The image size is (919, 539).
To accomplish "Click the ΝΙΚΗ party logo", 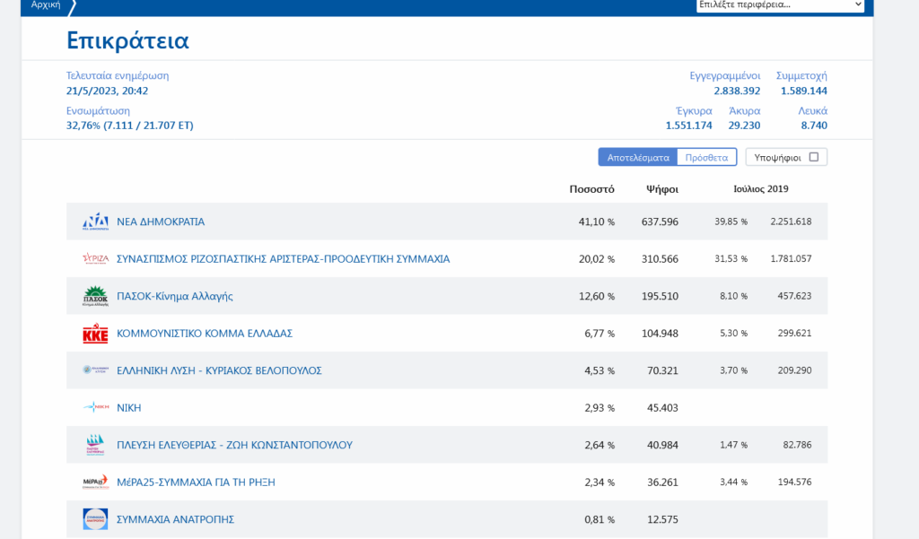I will click(x=95, y=408).
